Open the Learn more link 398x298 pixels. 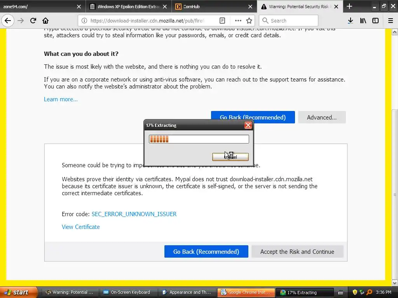pyautogui.click(x=61, y=99)
